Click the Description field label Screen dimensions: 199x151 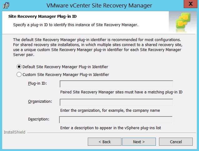38,119
